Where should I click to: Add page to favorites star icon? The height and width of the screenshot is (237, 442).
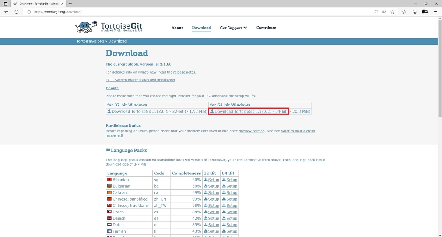(393, 12)
